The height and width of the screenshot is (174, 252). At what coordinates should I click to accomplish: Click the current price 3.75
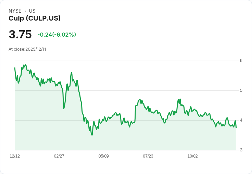(x=20, y=35)
